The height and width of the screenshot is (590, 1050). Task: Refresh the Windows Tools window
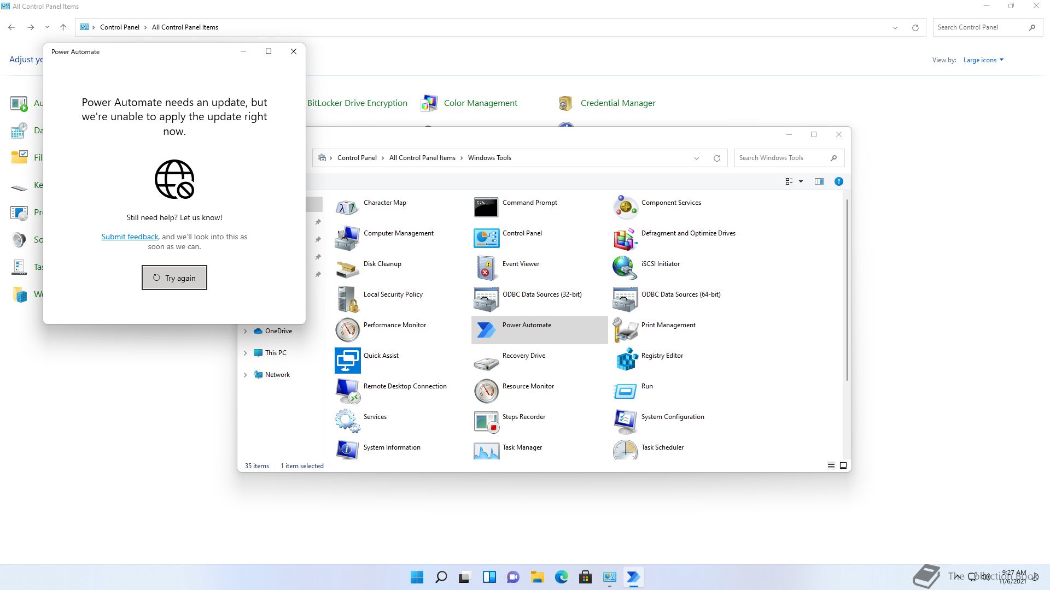(716, 158)
